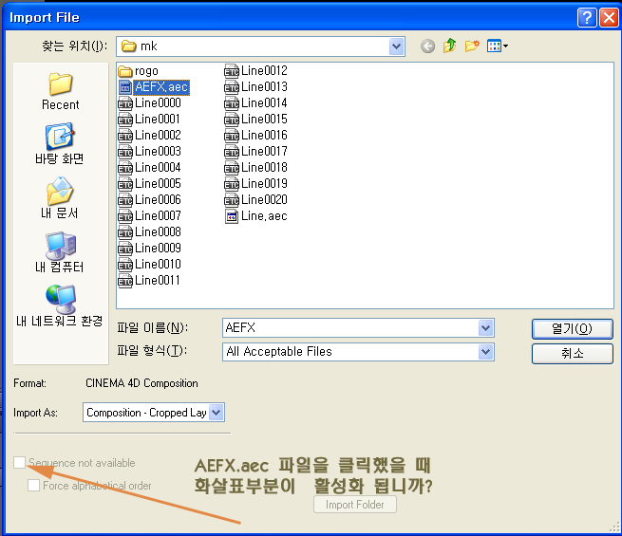Open 내 네트워크 환경 network places
The image size is (622, 536).
pos(60,305)
